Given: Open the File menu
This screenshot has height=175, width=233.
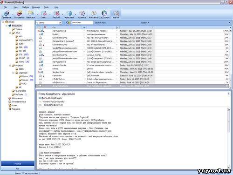Looking at the screenshot, I should [5, 7].
